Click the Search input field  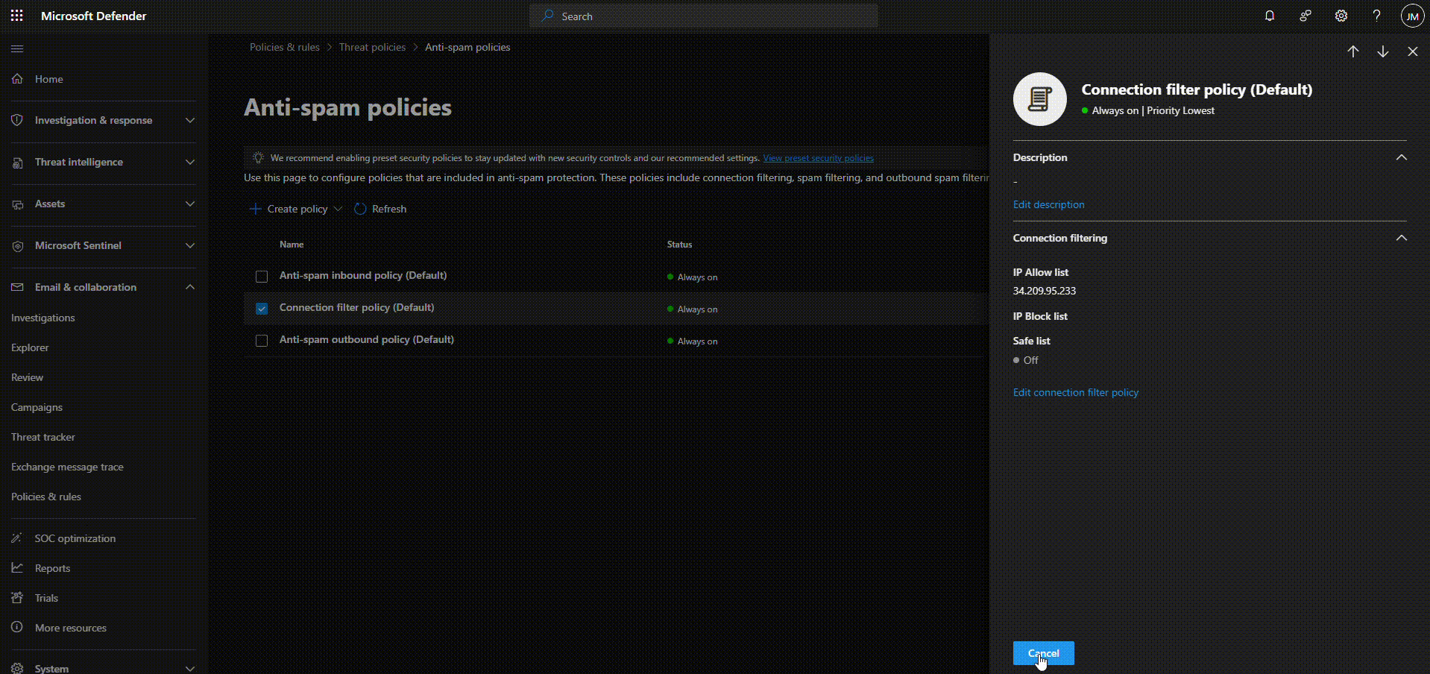(704, 16)
